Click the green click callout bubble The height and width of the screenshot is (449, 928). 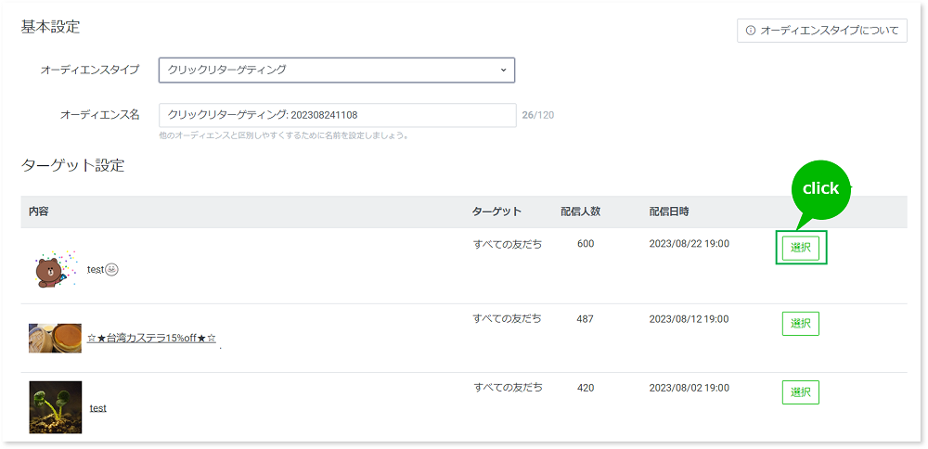820,188
